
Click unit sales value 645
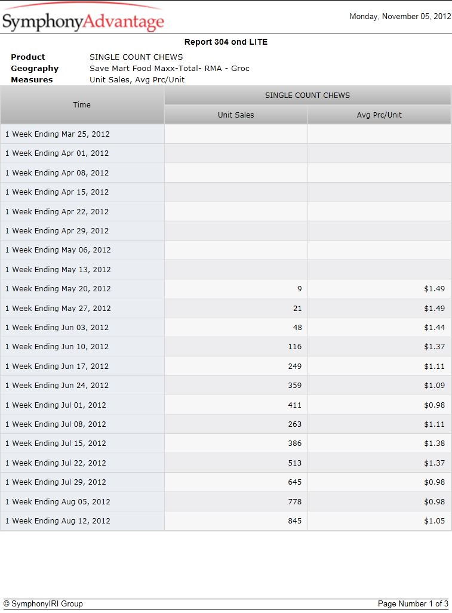pos(295,482)
